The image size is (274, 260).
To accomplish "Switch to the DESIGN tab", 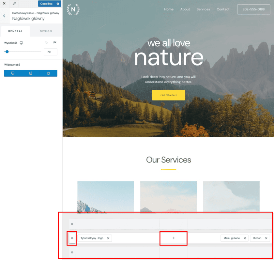I will coord(46,31).
